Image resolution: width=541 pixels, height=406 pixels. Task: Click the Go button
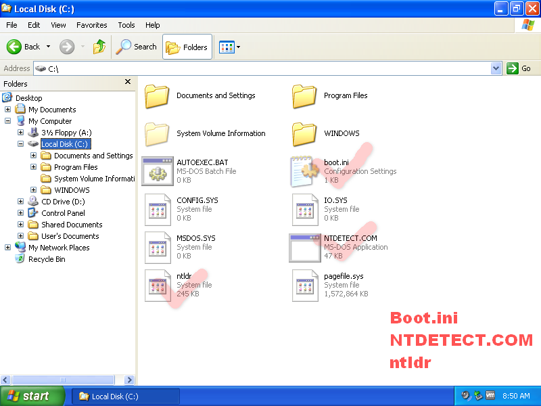(519, 68)
